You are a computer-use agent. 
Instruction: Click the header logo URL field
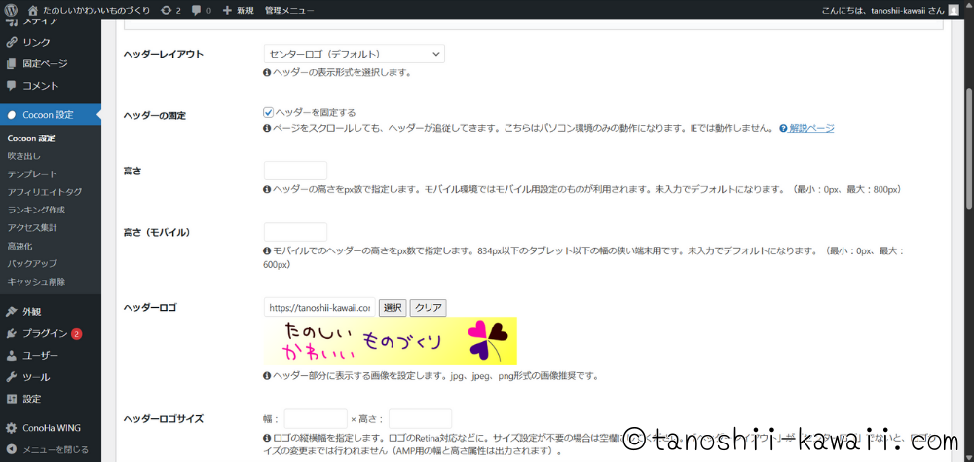pos(319,307)
